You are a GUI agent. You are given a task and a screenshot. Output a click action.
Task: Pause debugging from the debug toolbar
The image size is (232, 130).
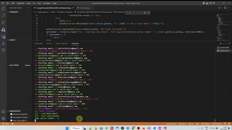coord(130,13)
